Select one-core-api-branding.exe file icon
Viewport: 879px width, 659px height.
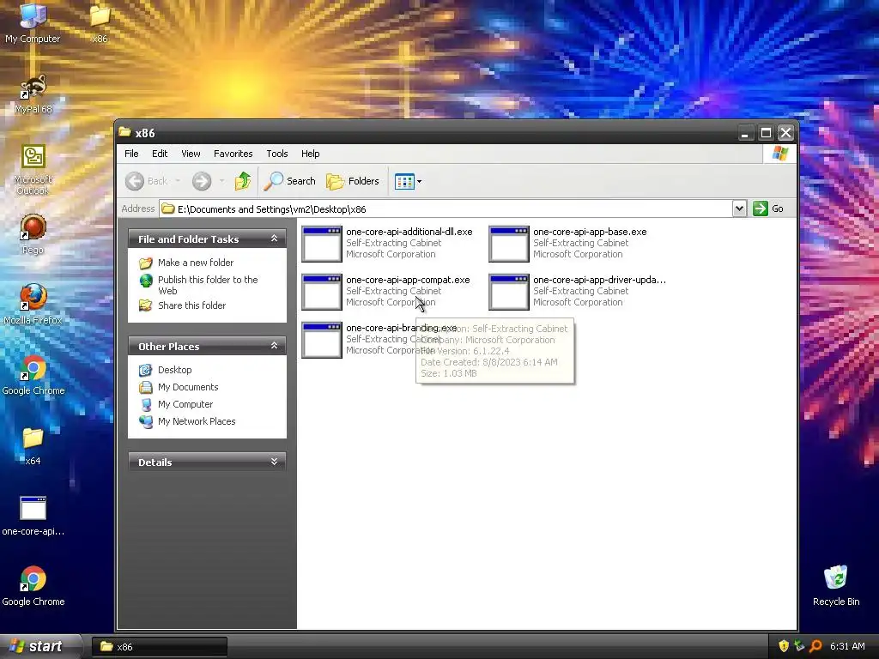pos(322,340)
